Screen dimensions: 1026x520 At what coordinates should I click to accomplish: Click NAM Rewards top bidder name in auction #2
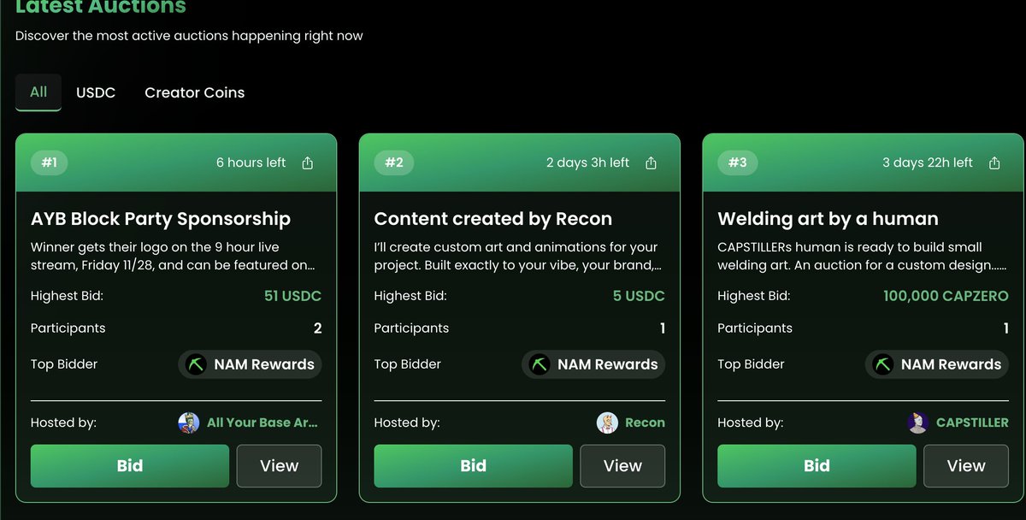[x=608, y=364]
